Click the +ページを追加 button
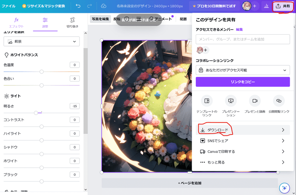296x195 pixels. tap(190, 183)
